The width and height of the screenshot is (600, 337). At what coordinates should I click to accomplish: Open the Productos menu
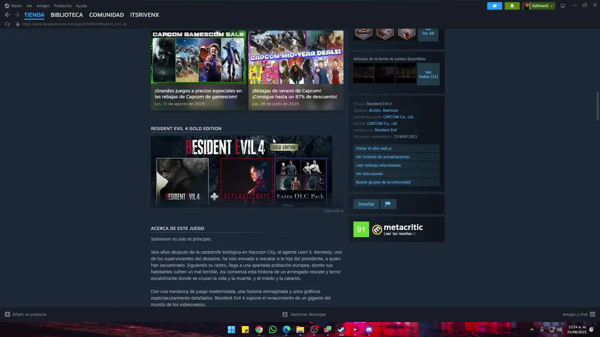click(x=63, y=6)
